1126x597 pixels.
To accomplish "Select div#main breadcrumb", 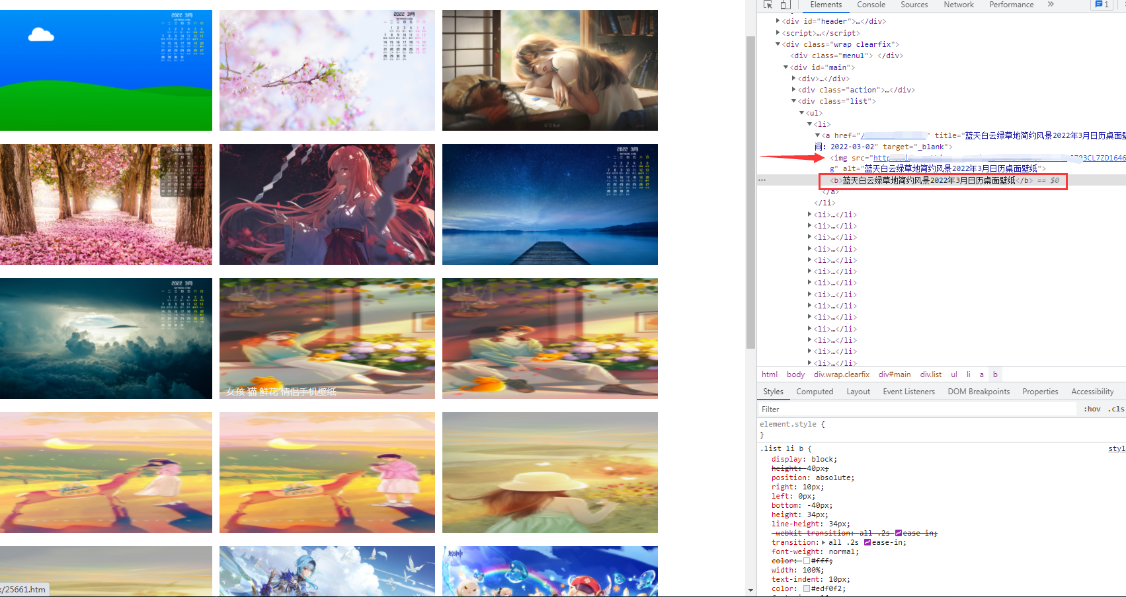I will [894, 374].
